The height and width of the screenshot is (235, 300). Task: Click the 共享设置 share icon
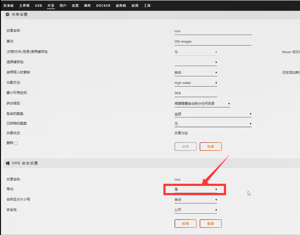point(8,15)
